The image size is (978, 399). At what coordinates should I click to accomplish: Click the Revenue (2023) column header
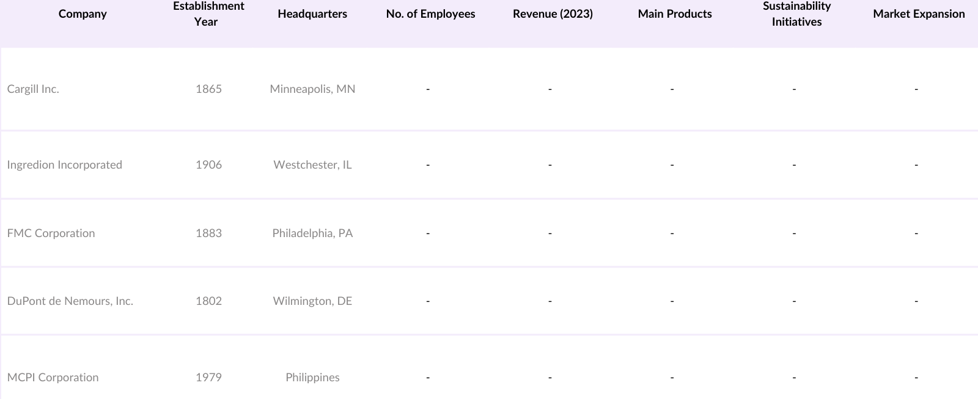(553, 14)
